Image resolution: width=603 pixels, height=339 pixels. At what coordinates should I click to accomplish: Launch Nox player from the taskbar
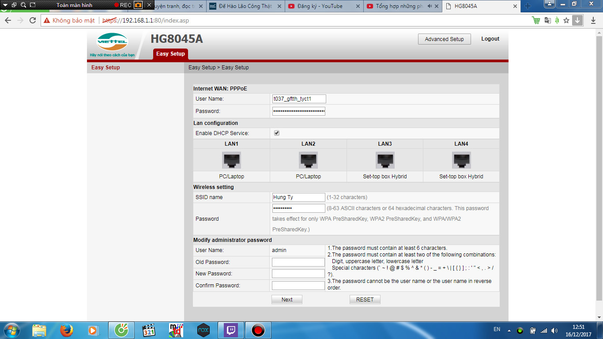click(203, 330)
